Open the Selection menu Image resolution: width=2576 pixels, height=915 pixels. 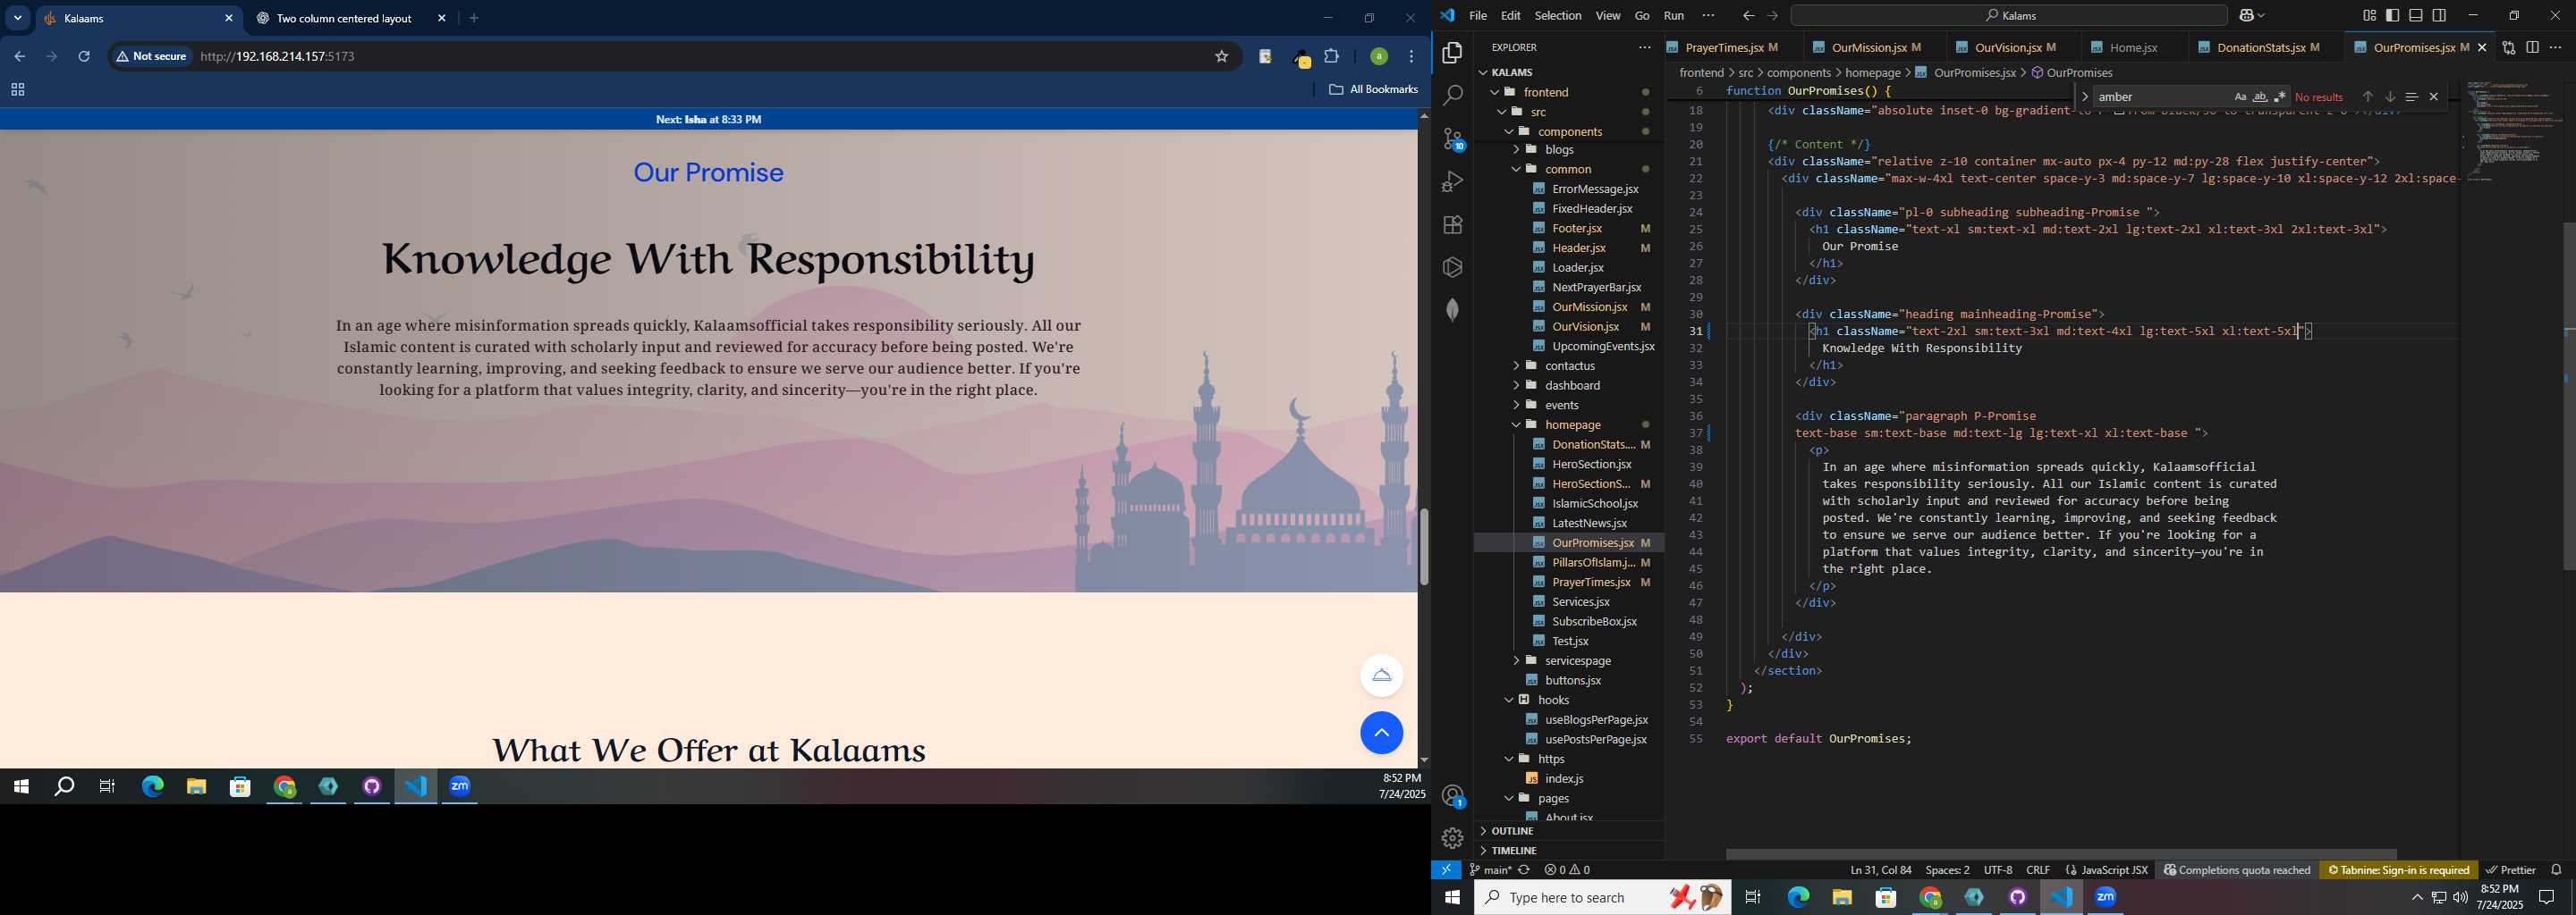(x=1557, y=16)
